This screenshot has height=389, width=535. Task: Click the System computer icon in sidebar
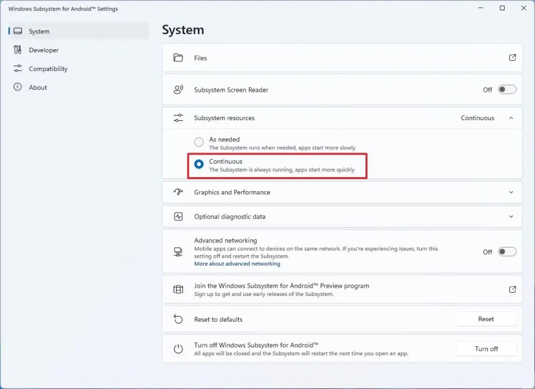pos(17,31)
